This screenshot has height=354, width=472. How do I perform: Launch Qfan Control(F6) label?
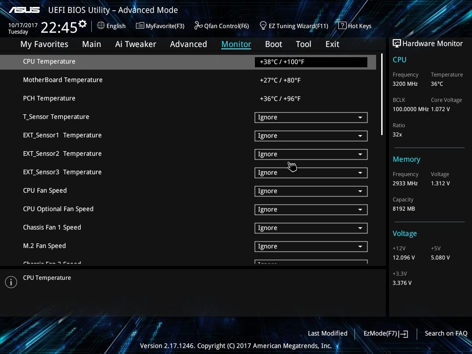pyautogui.click(x=226, y=26)
